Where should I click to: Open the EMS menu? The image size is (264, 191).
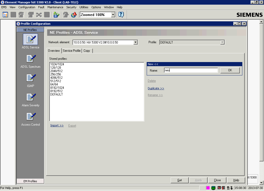tap(4, 7)
